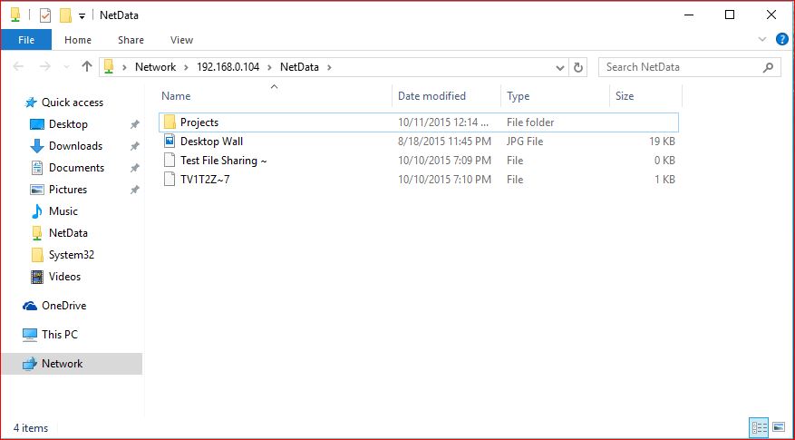Expand the chevron after NetData breadcrumb
Screen dimensions: 795x440
pyautogui.click(x=330, y=67)
